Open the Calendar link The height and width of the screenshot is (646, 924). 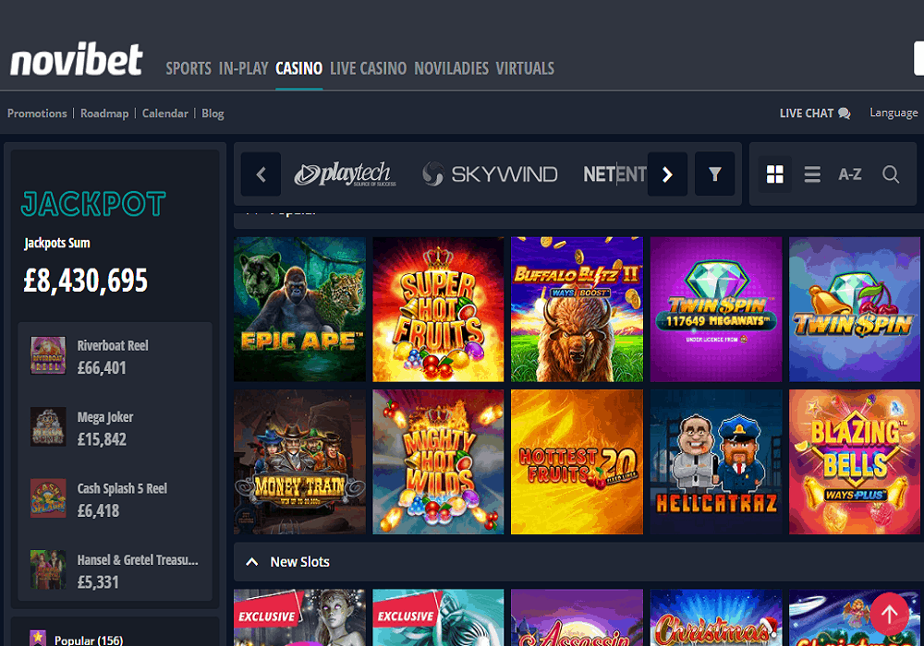coord(165,113)
